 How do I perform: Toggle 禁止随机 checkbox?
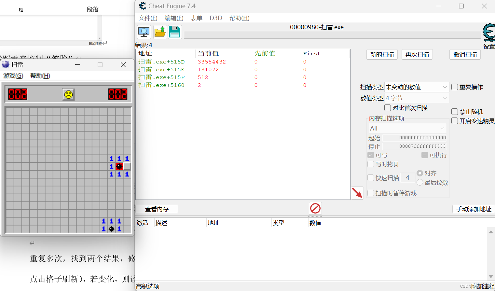coord(455,112)
